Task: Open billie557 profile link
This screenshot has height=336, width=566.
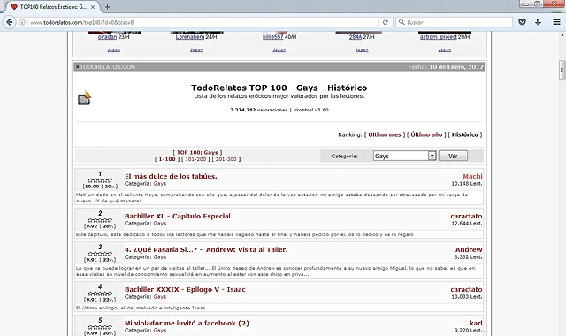Action: click(x=273, y=37)
